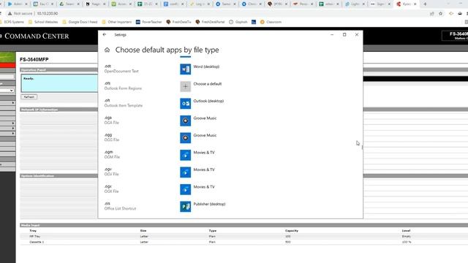Open the School Websites bookmark folder

[43, 22]
